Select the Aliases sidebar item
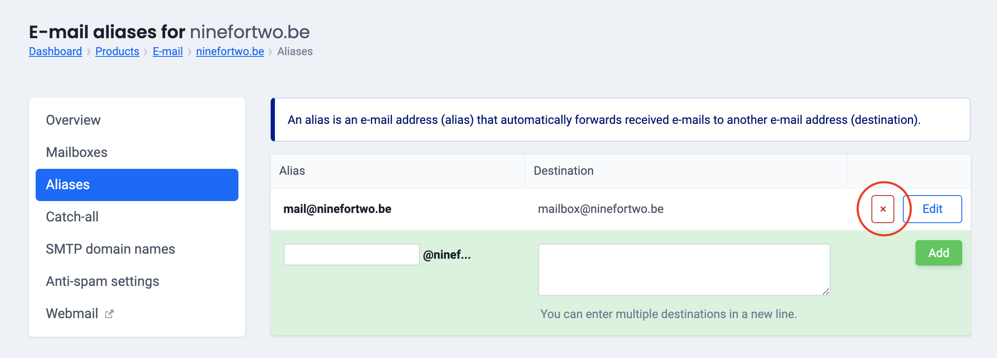Screen dimensions: 997x358 (137, 185)
